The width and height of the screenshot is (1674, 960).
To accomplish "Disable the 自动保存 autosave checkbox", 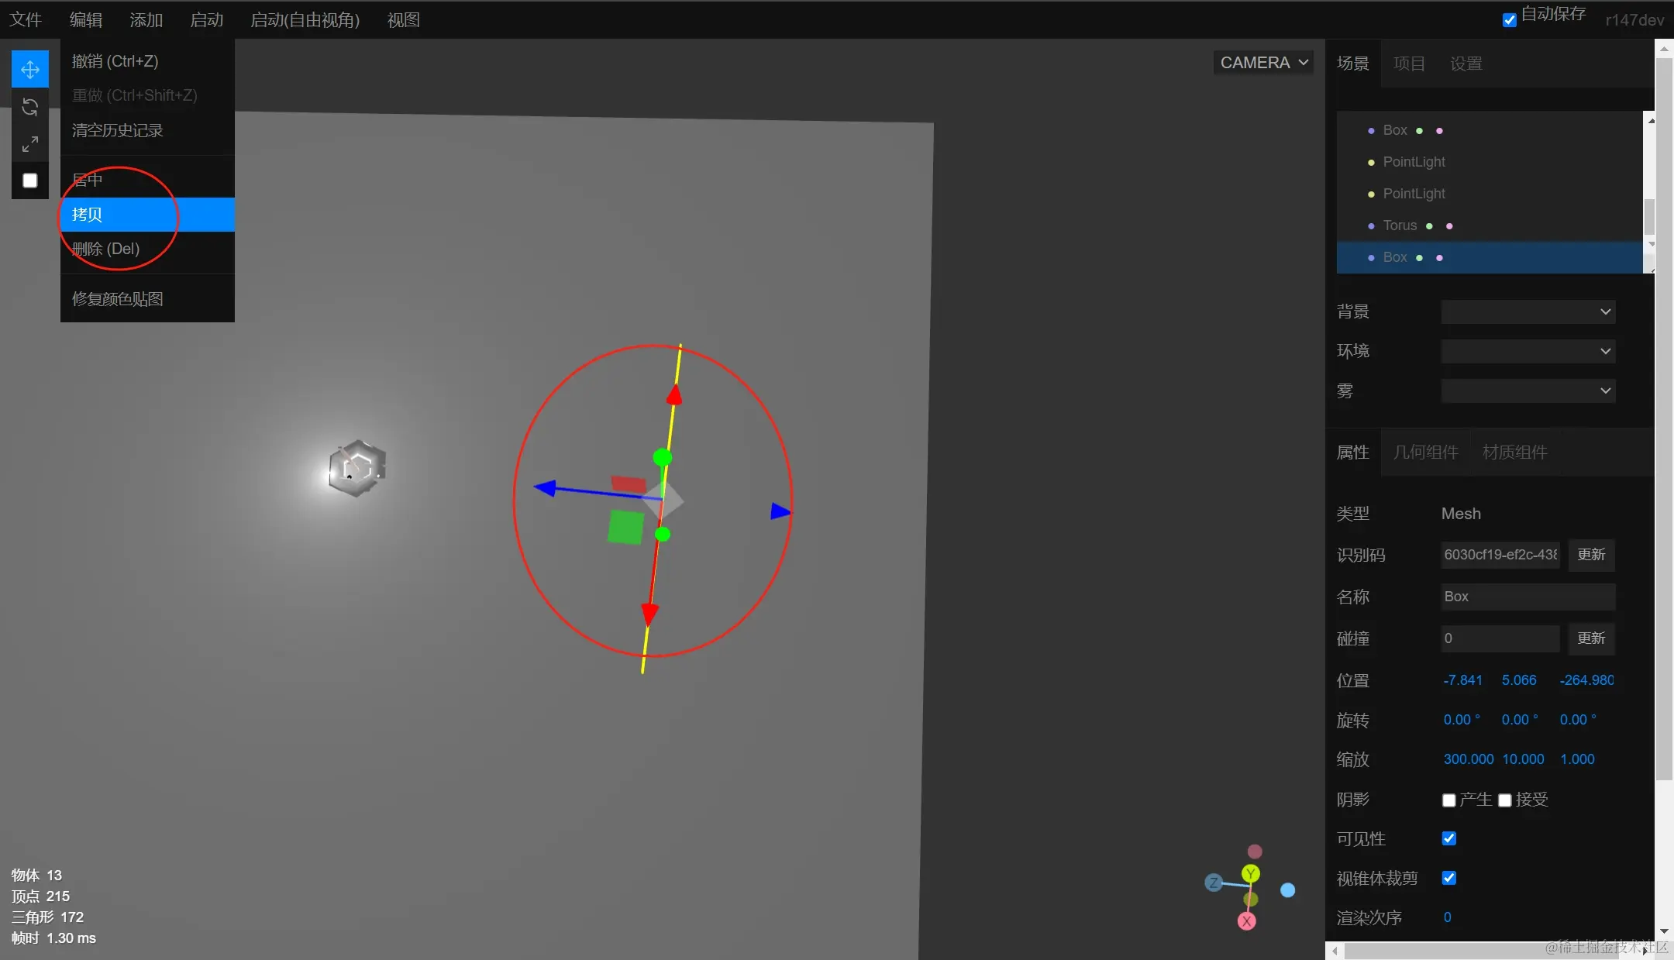I will [x=1509, y=20].
